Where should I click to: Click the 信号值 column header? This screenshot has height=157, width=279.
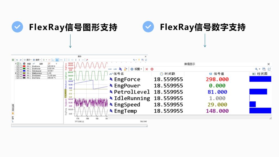point(217,74)
